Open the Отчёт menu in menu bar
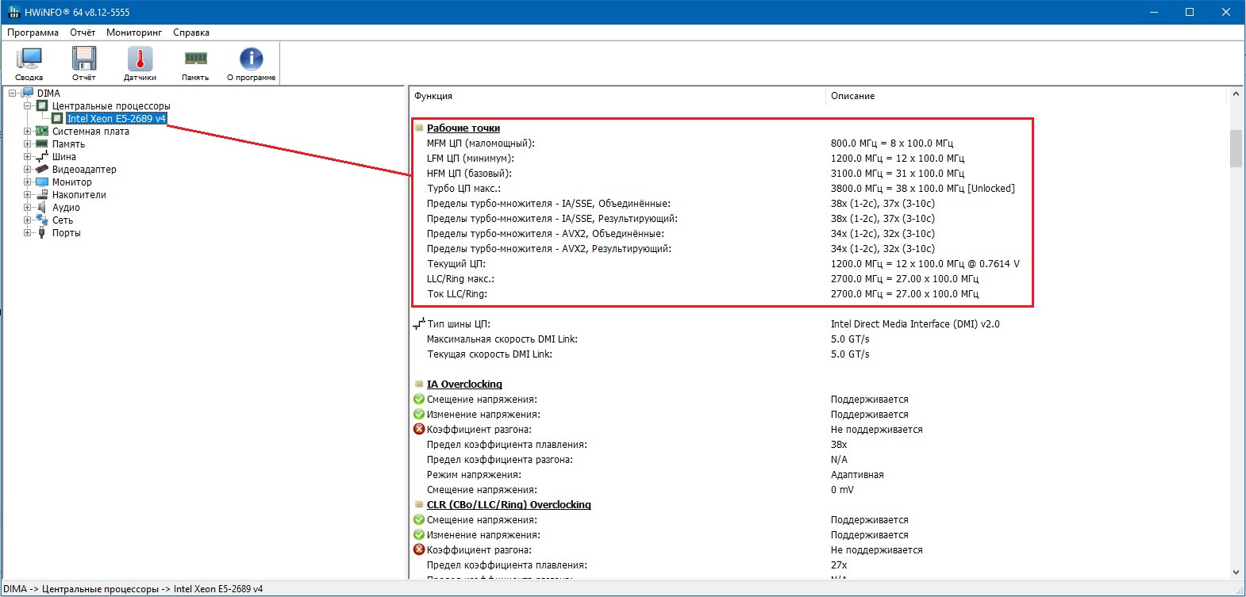This screenshot has width=1246, height=597. [x=83, y=33]
